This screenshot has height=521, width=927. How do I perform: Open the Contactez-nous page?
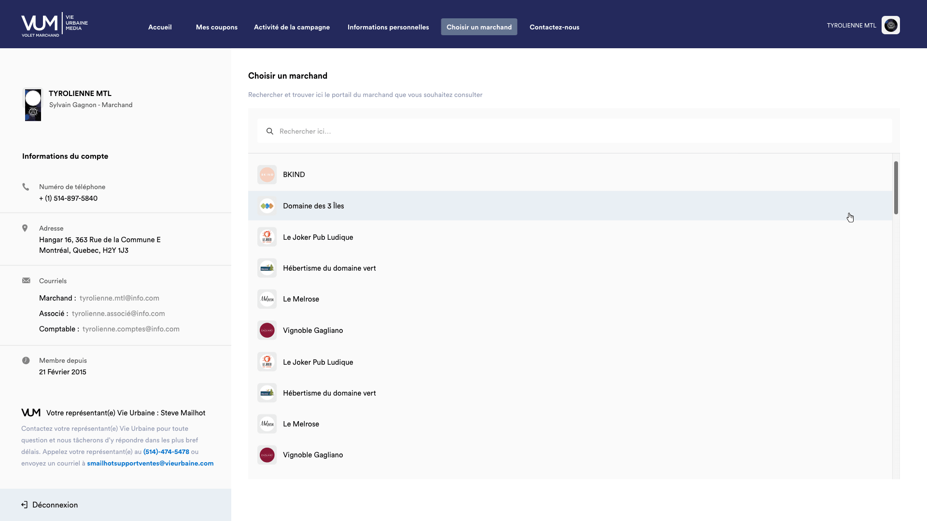pos(554,27)
